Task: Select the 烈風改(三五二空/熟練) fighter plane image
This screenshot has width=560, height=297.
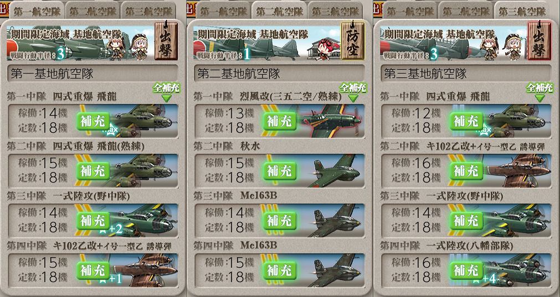Action: click(x=328, y=121)
